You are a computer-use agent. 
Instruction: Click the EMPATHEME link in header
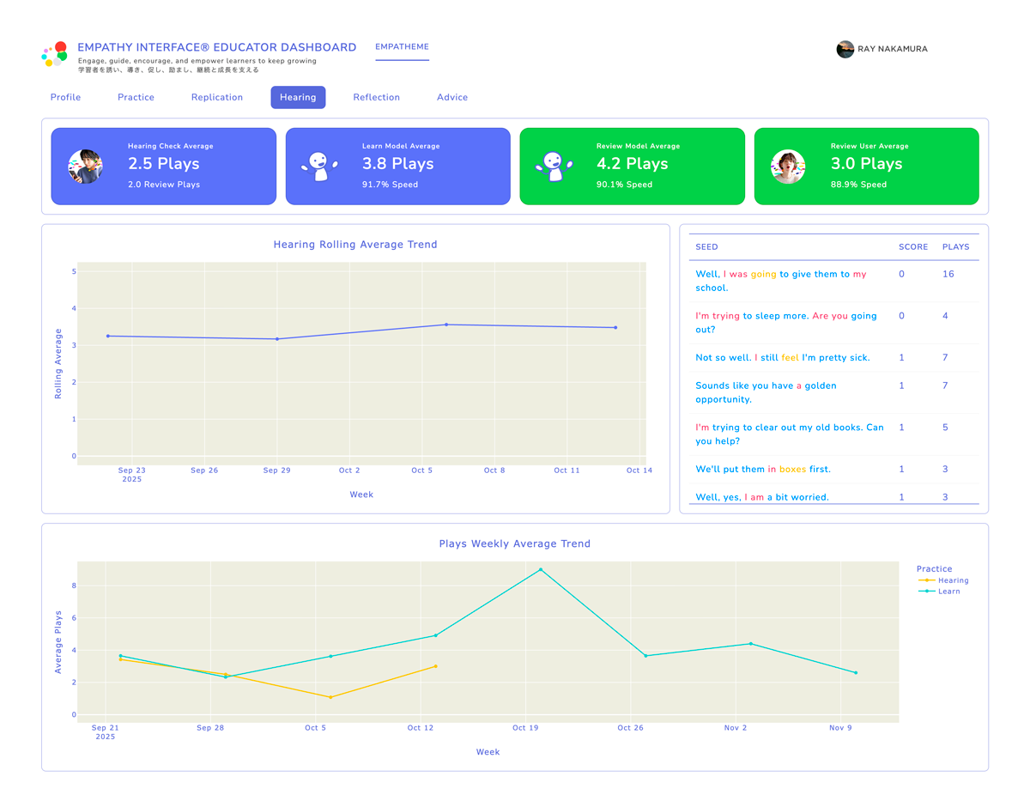pos(402,47)
